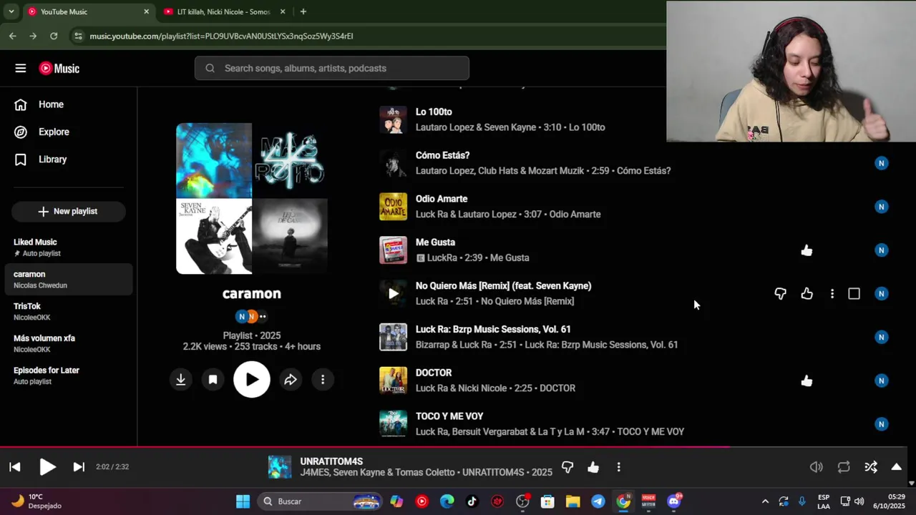
Task: Open TikTok from the taskbar
Action: [x=472, y=501]
